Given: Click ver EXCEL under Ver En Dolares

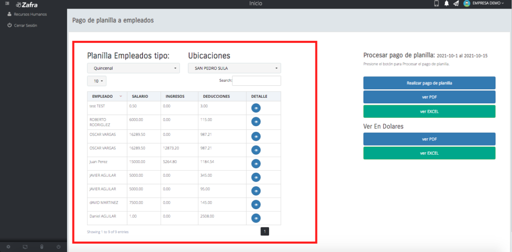Looking at the screenshot, I should click(429, 153).
